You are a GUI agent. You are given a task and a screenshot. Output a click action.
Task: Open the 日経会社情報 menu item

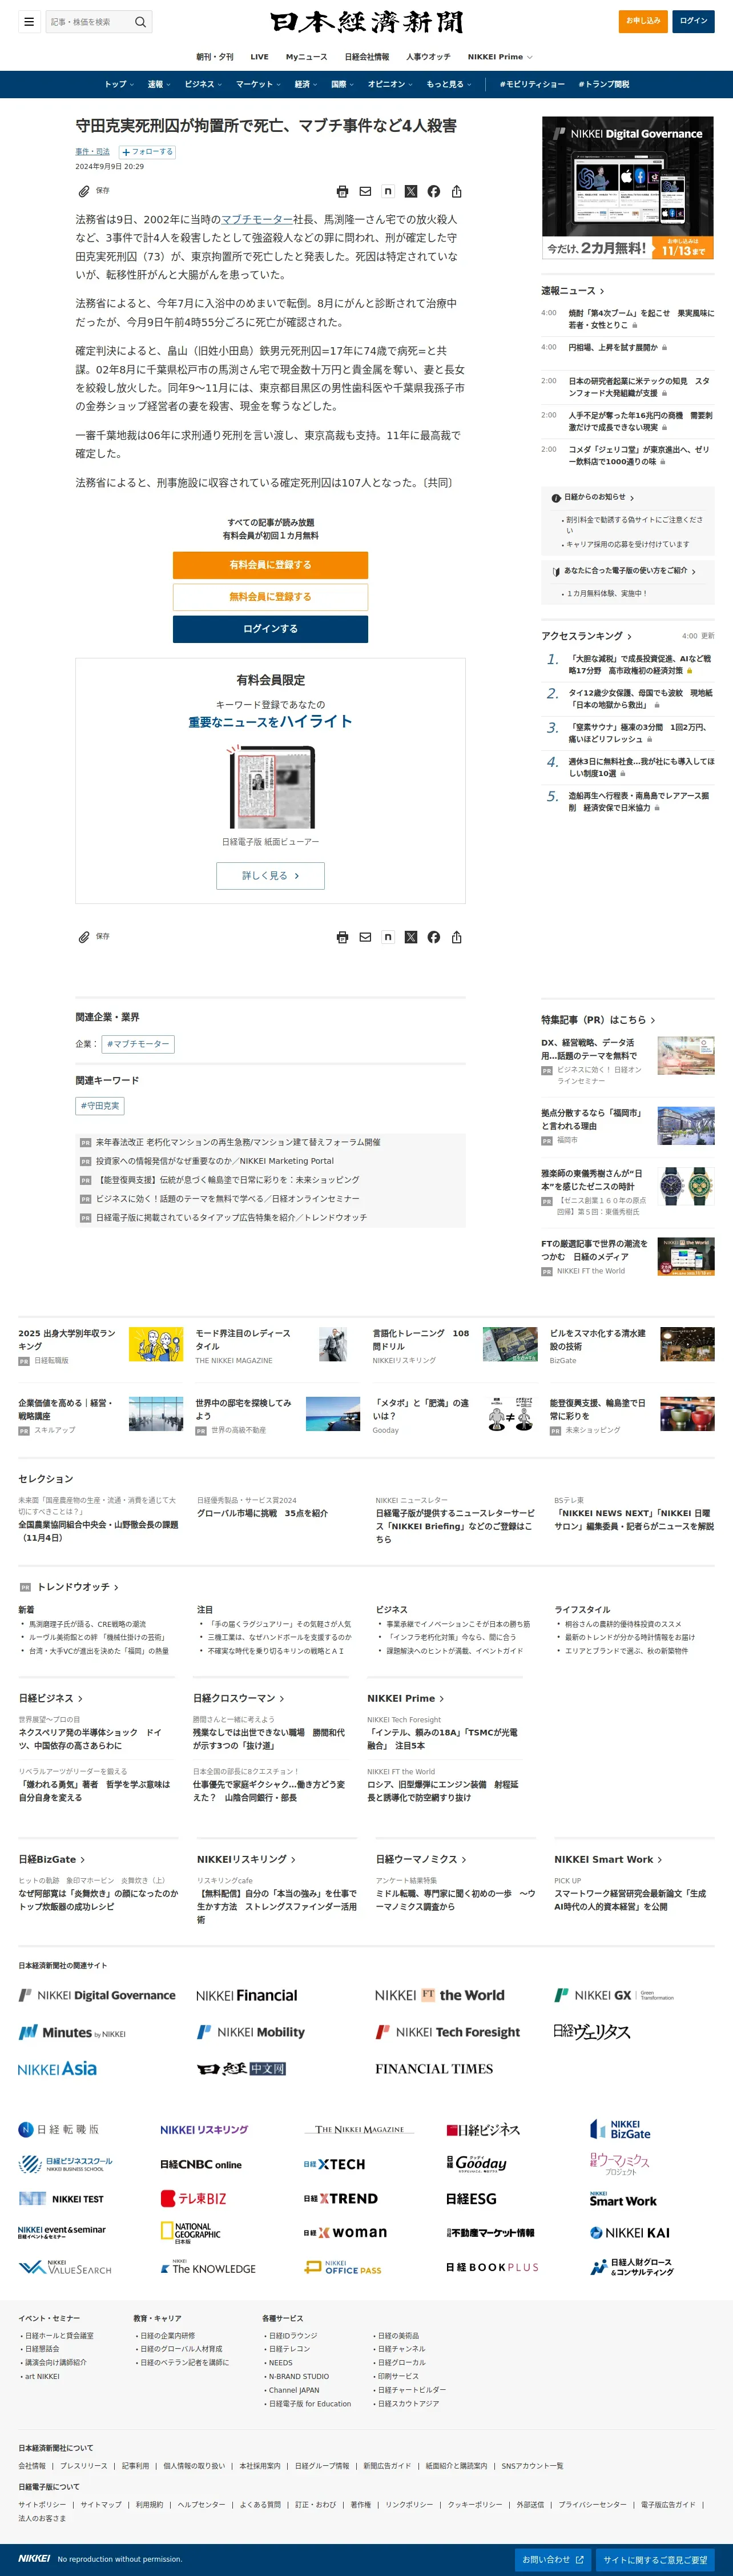367,57
